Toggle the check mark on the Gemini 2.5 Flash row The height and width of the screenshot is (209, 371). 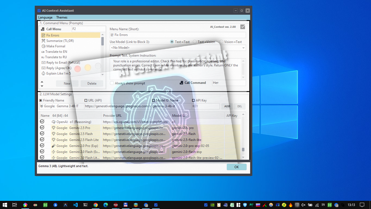[42, 134]
